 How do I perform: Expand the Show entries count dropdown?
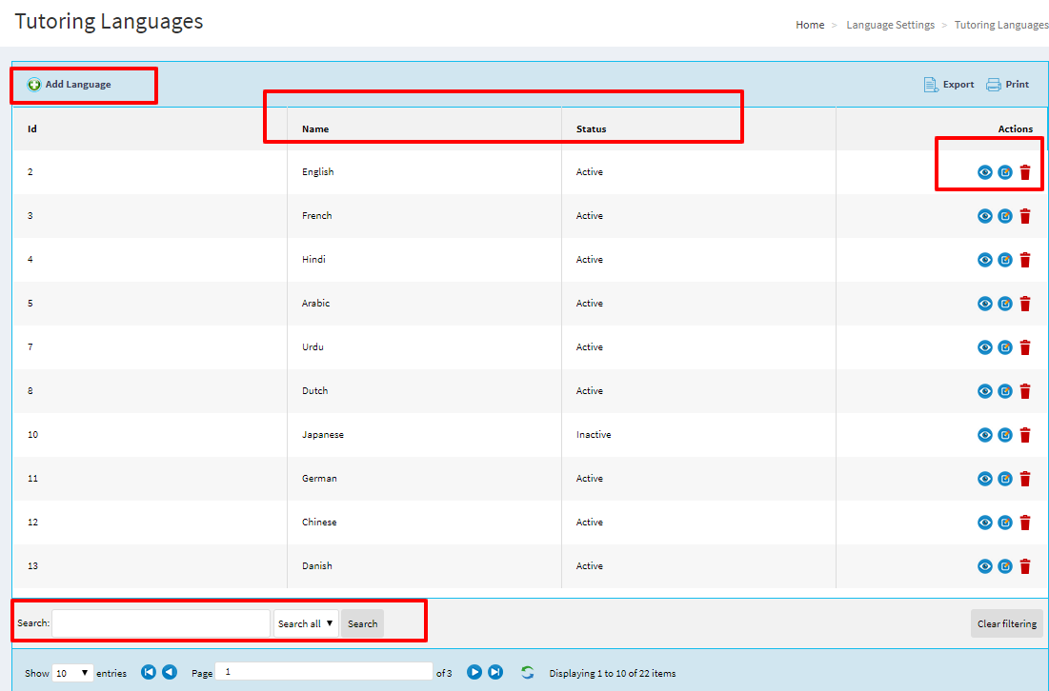72,673
